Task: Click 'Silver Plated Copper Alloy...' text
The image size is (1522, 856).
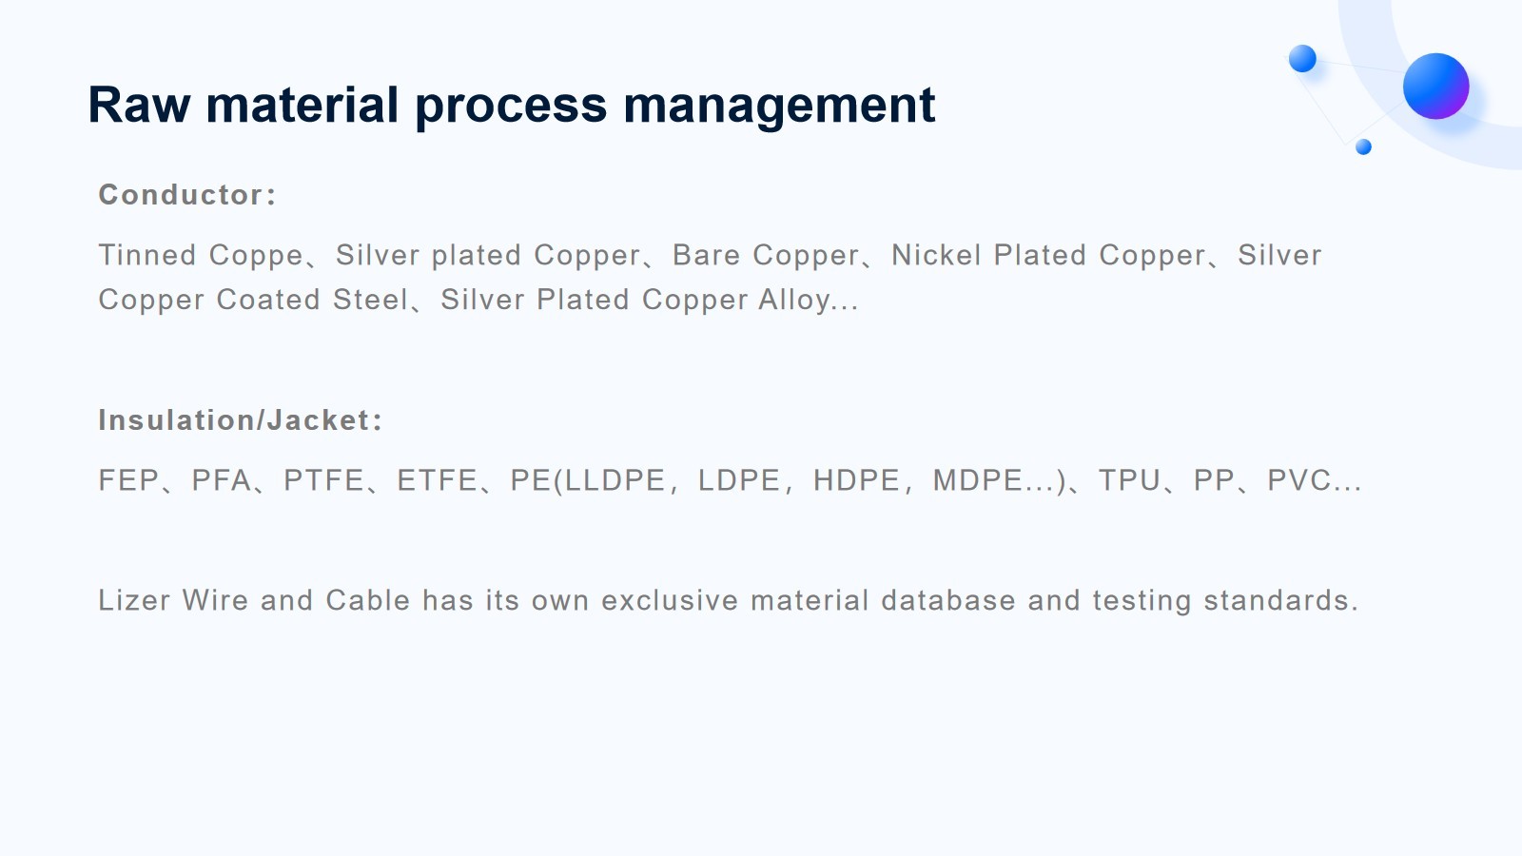Action: tap(650, 301)
